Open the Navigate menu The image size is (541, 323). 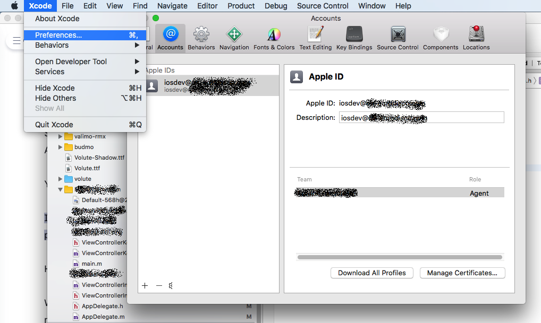(172, 6)
